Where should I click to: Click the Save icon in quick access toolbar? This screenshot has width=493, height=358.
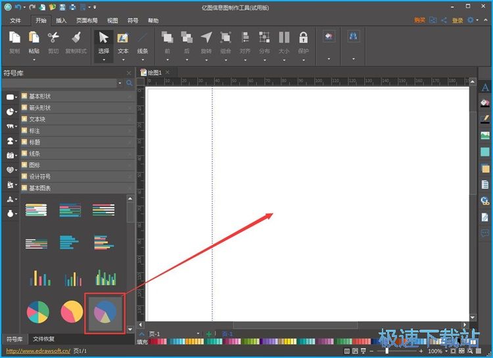pos(62,7)
